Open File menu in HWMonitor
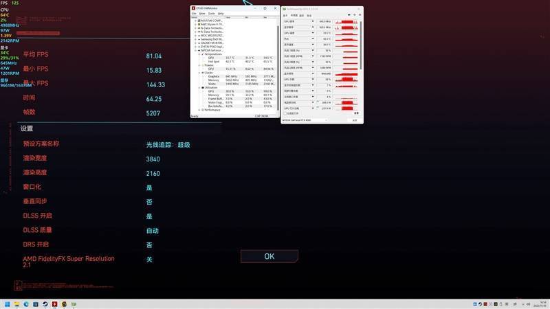The image size is (550, 309). click(x=194, y=13)
